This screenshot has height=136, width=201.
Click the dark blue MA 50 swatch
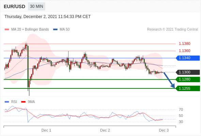point(55,30)
